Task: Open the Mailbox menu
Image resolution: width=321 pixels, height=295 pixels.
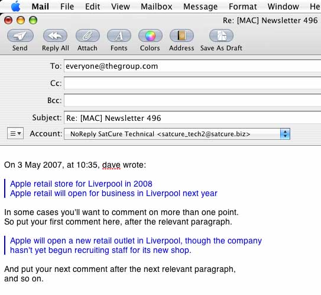Action: click(x=157, y=7)
